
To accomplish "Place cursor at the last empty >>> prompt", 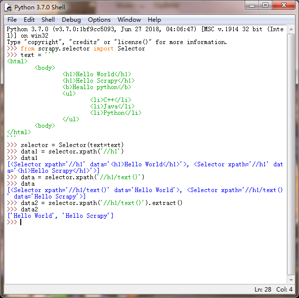I will coord(21,222).
